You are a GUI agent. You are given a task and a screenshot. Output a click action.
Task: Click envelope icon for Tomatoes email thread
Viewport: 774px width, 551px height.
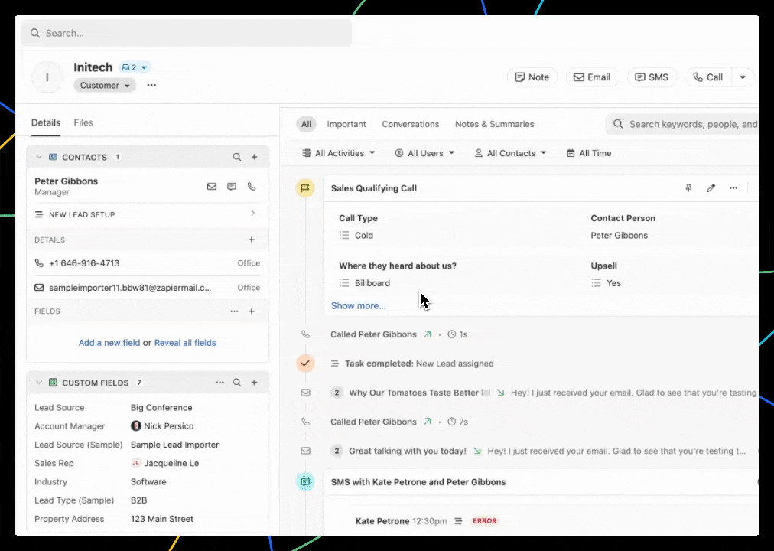(x=306, y=393)
